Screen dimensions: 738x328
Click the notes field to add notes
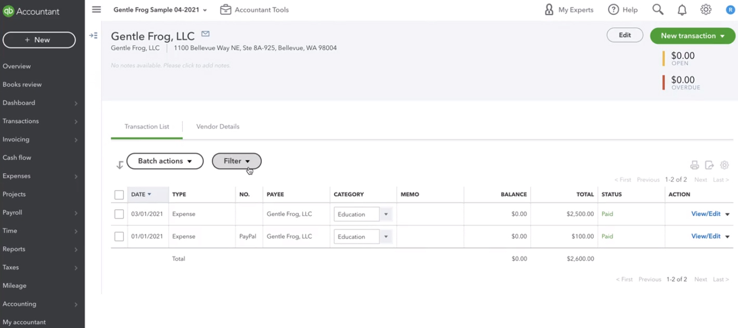(x=171, y=66)
